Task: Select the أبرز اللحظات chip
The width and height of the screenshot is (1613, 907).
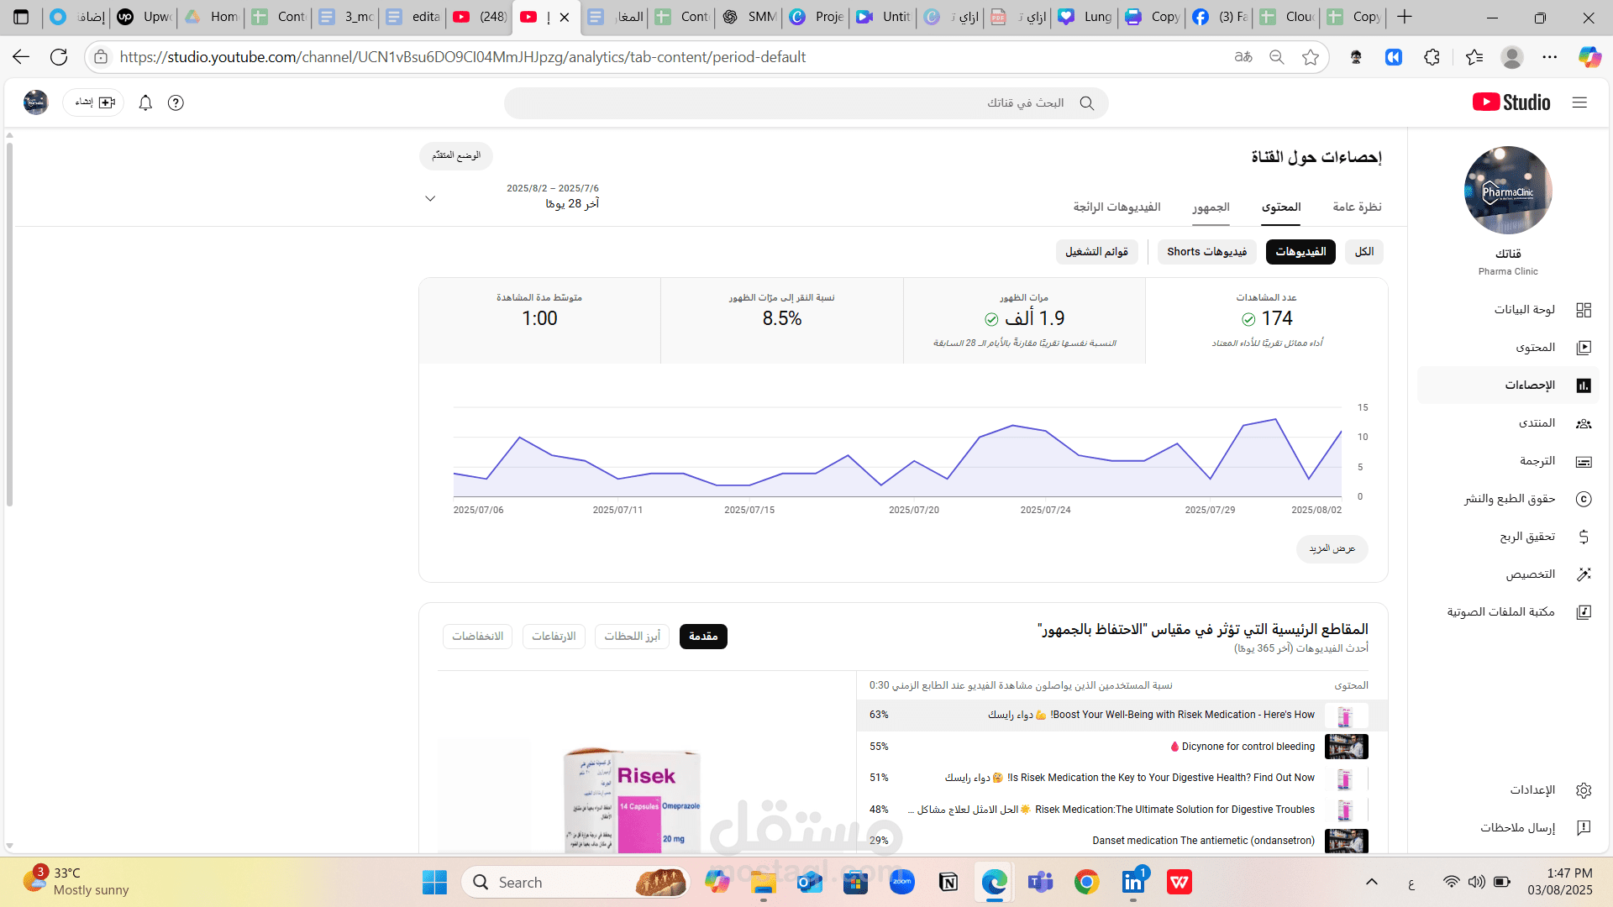Action: (x=632, y=637)
